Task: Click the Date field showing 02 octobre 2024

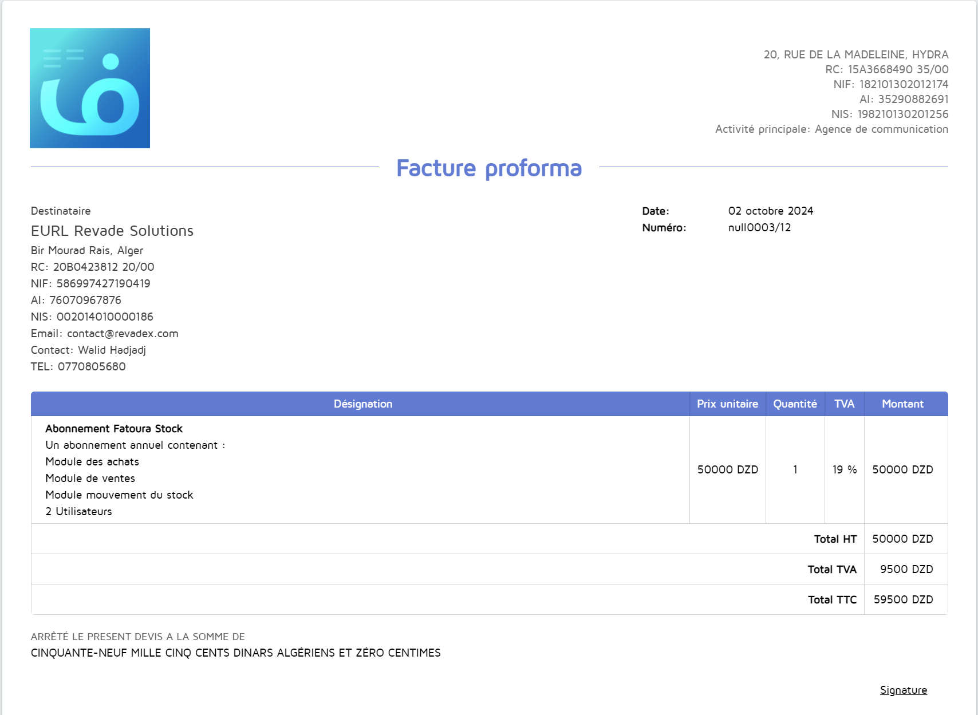Action: (x=771, y=210)
